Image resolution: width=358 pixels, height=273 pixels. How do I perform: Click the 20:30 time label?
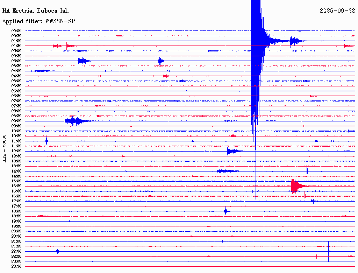click(x=16, y=236)
